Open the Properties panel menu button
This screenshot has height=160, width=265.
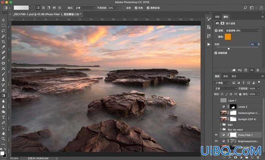pyautogui.click(x=263, y=17)
